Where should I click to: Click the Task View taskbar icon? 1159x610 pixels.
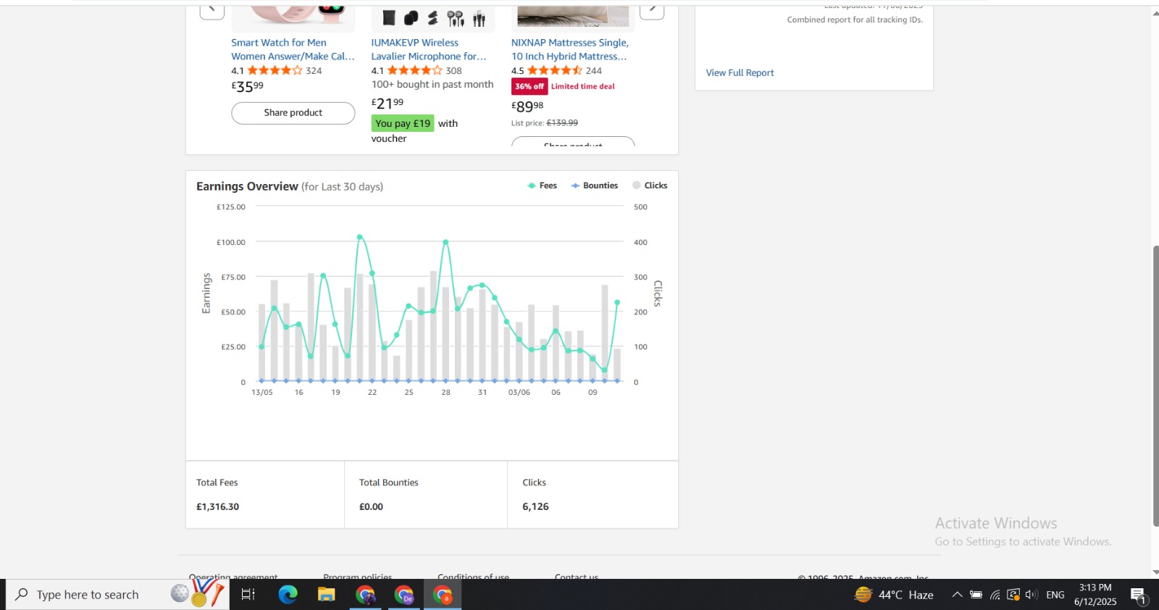point(248,595)
